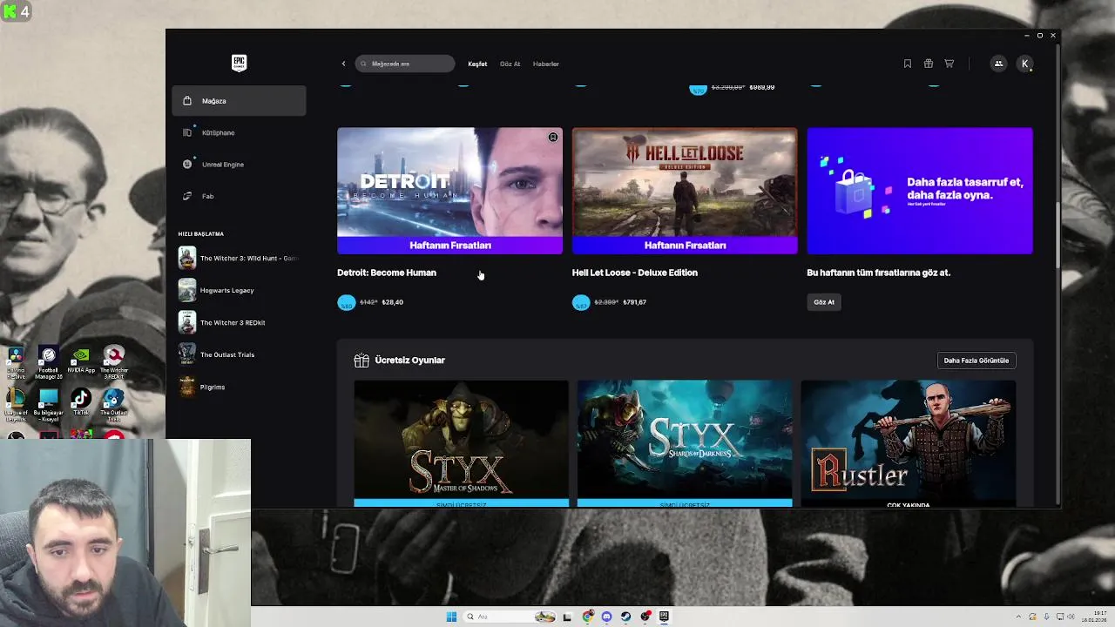Screen dimensions: 1115x627
Task: Open Bu bilgisayar desktop shortcut
Action: click(x=49, y=406)
